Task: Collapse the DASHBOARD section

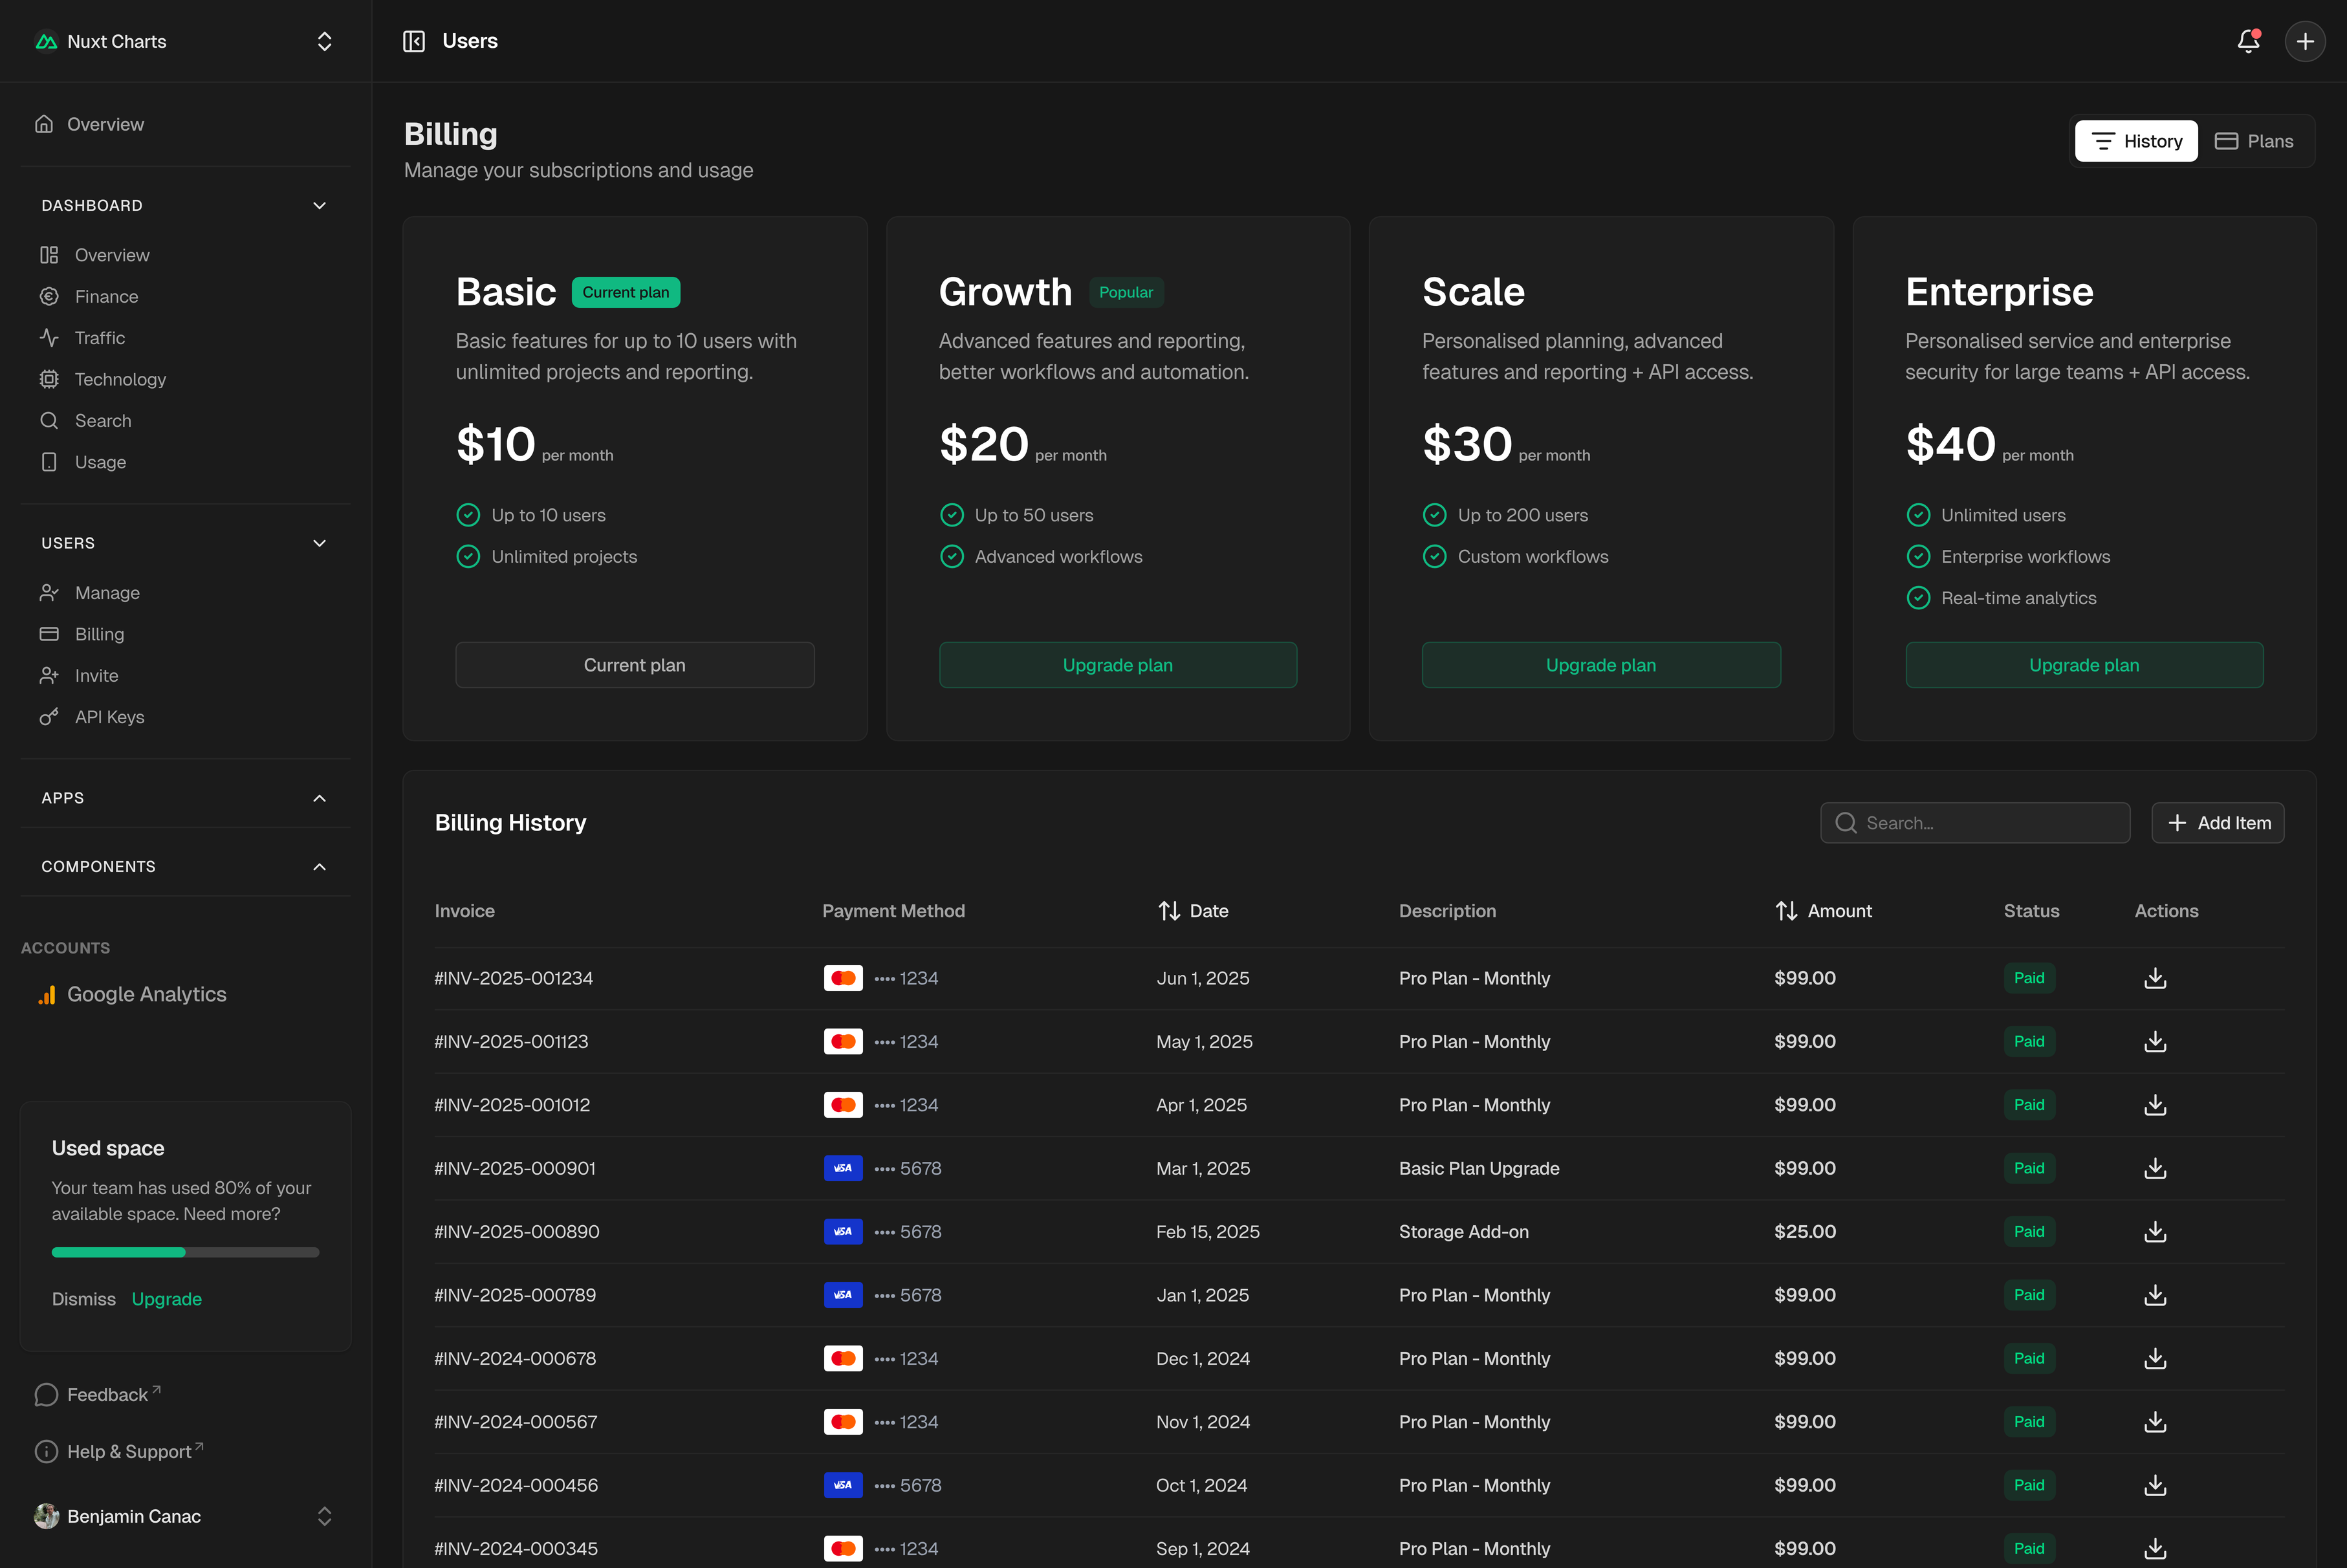Action: pos(319,205)
